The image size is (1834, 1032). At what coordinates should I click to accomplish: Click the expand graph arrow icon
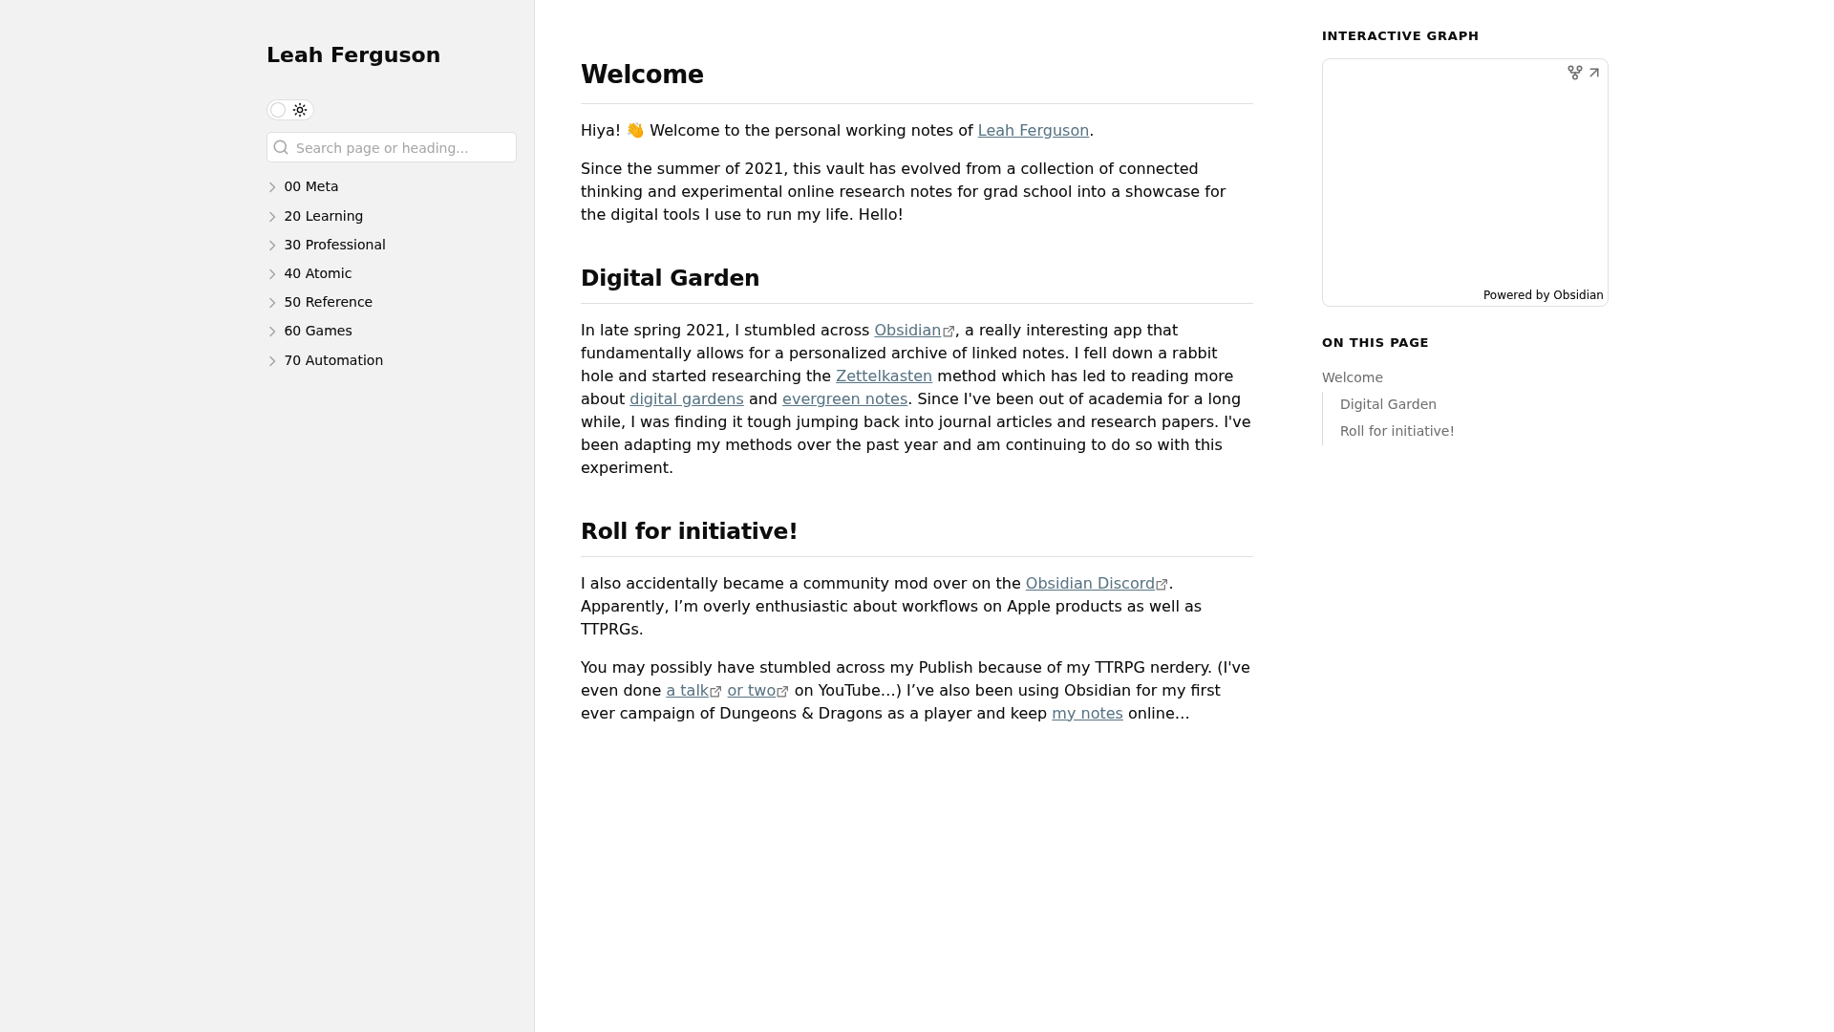coord(1594,73)
